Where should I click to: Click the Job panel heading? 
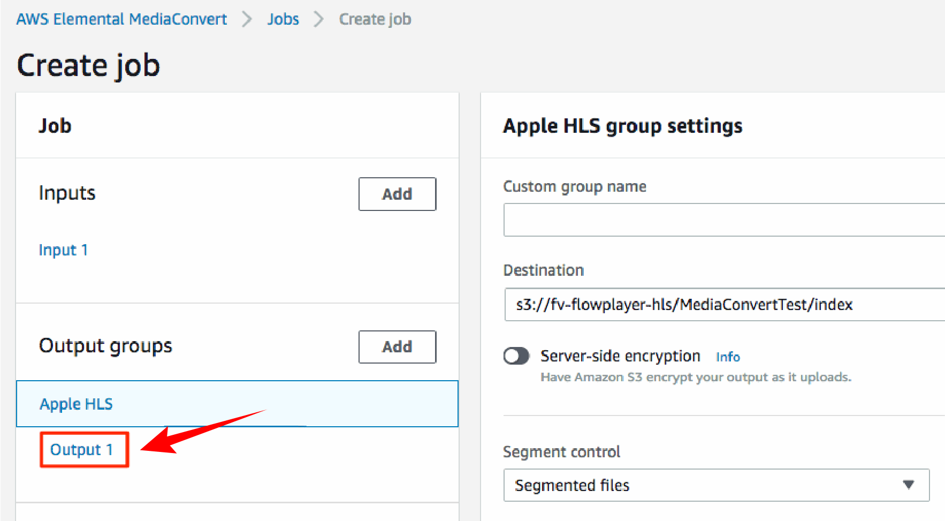click(55, 126)
